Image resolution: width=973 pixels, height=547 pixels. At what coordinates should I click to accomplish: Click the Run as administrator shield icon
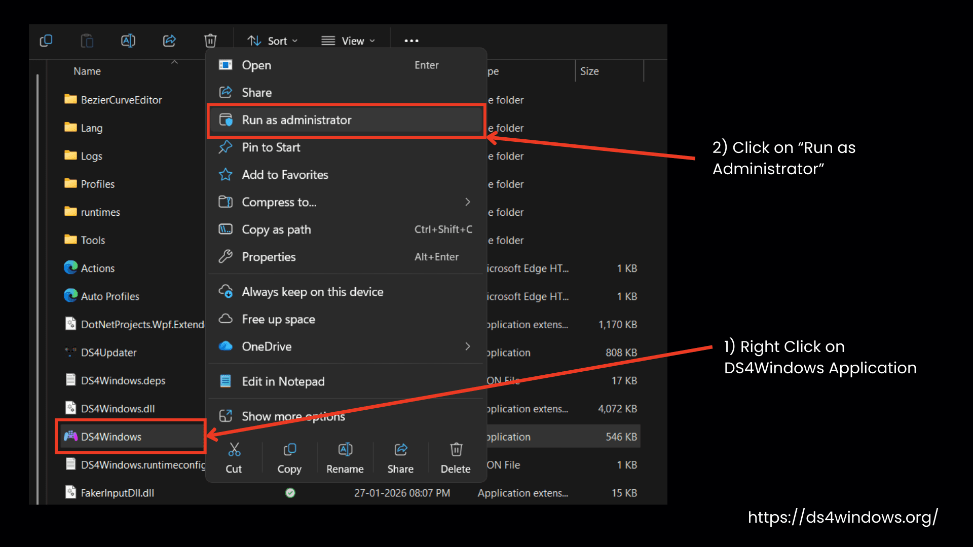(226, 120)
